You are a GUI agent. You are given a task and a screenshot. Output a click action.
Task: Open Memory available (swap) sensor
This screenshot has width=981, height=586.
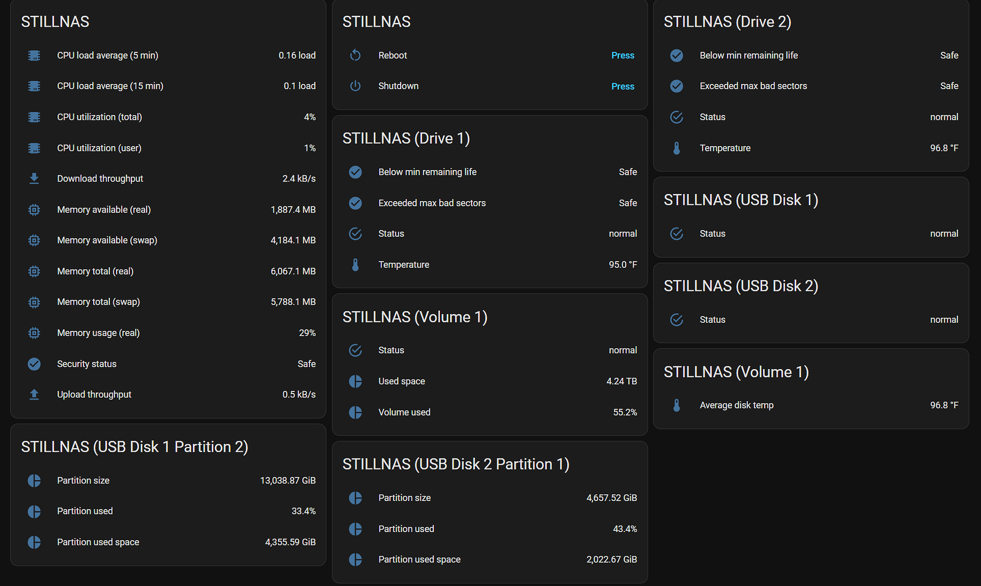click(x=107, y=240)
